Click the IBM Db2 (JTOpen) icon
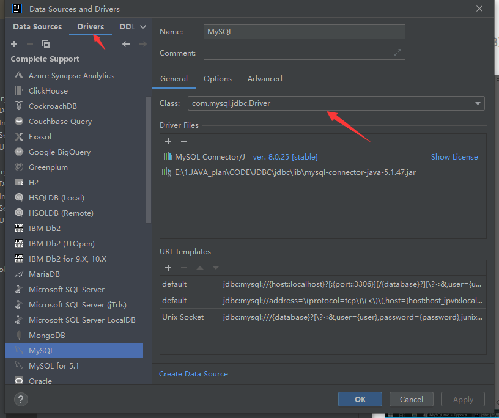 (x=19, y=243)
